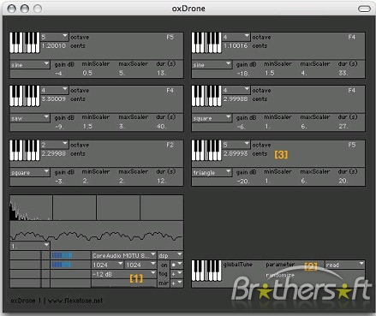Click the piano keyboard of the F5 sine oscillator
Viewport: 376px width, 316px height.
point(25,43)
